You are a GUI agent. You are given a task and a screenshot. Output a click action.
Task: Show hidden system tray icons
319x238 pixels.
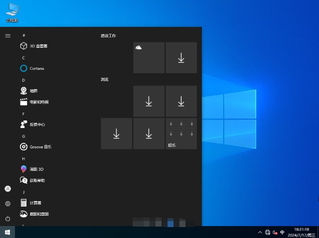260,233
